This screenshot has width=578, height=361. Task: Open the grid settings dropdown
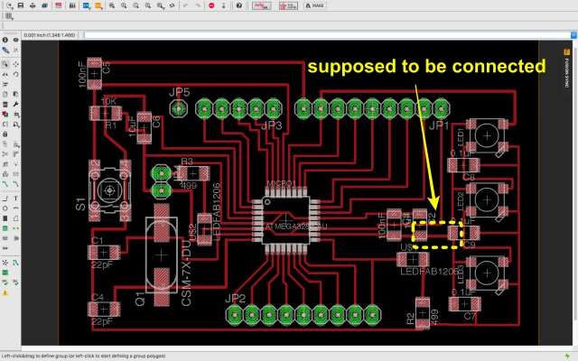[9, 16]
